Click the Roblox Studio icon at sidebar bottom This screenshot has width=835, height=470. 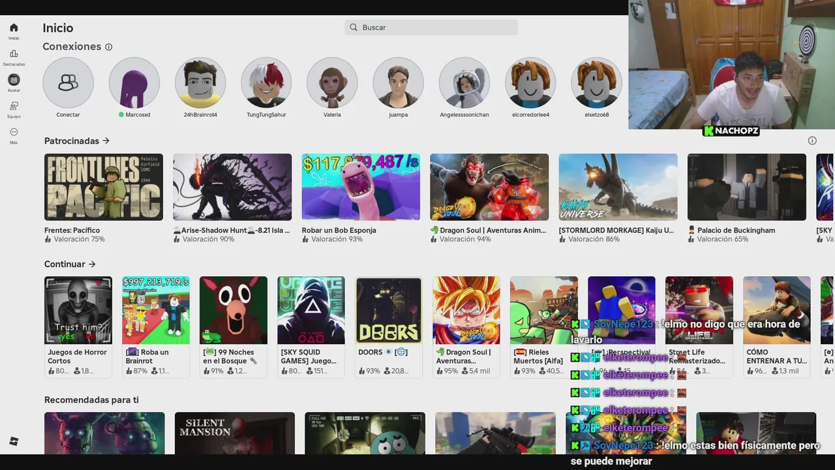point(14,441)
